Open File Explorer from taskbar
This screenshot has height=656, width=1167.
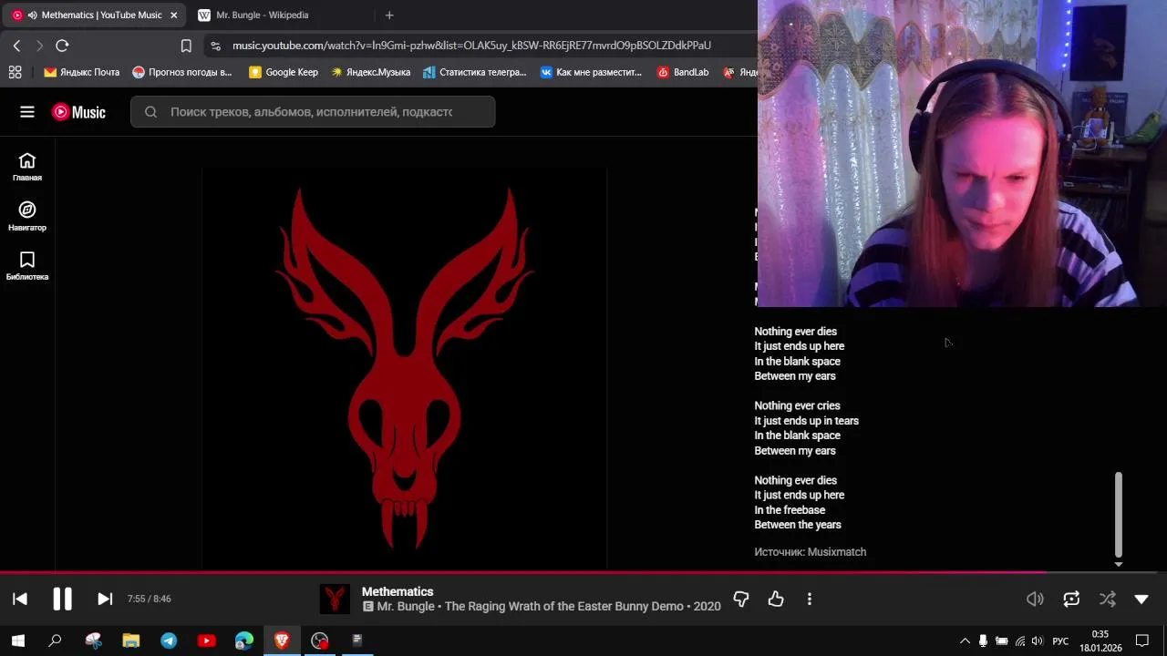click(x=131, y=641)
